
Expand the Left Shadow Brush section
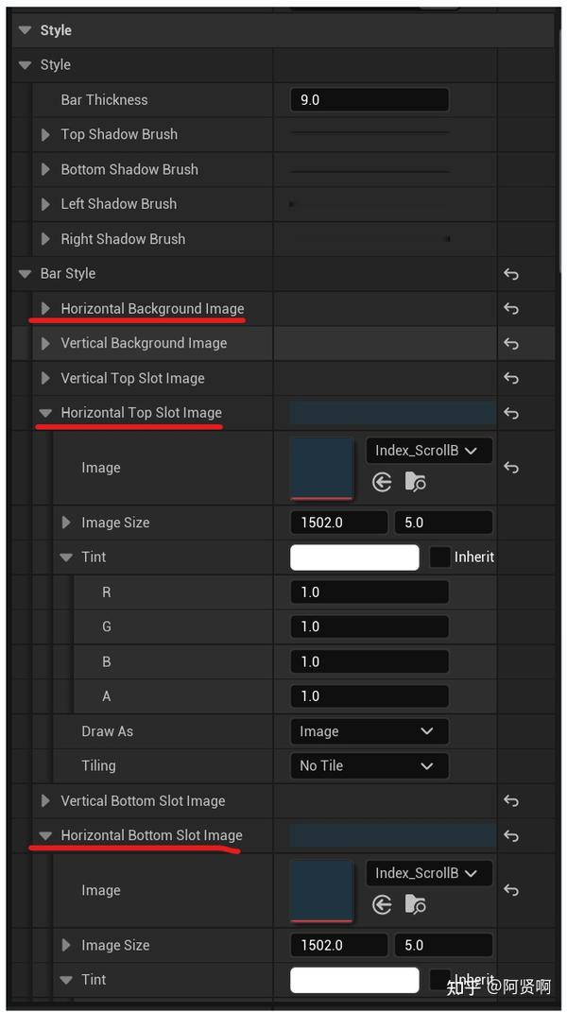click(x=45, y=203)
